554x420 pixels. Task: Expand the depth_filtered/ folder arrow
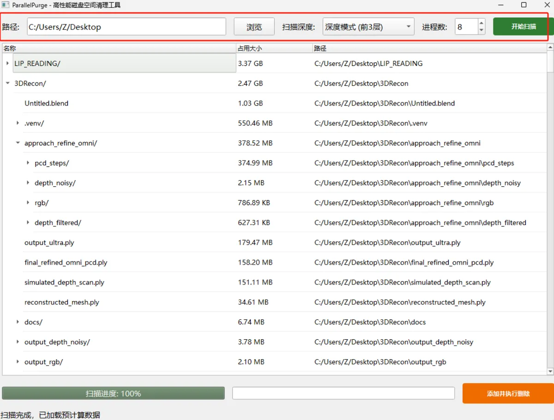(x=28, y=222)
